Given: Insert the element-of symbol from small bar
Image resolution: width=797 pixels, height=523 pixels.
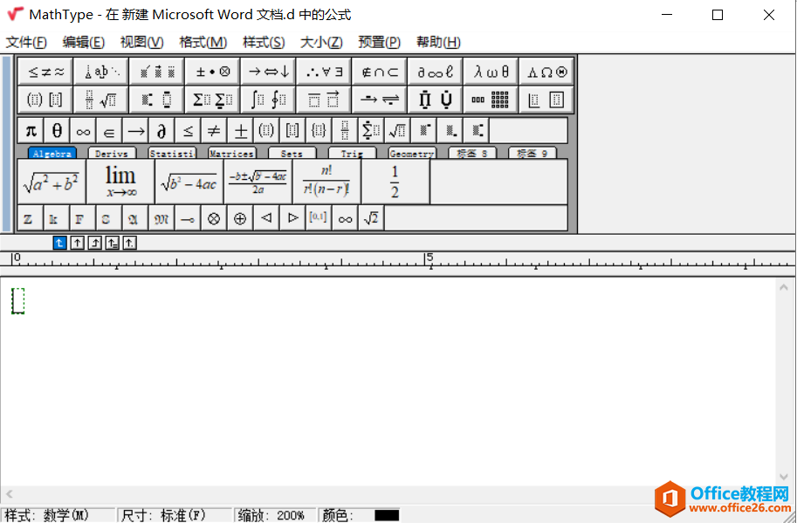Looking at the screenshot, I should click(x=109, y=131).
